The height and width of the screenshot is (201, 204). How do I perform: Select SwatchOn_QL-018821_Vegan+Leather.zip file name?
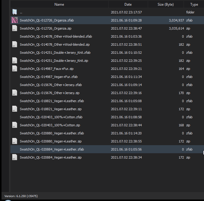51,109
